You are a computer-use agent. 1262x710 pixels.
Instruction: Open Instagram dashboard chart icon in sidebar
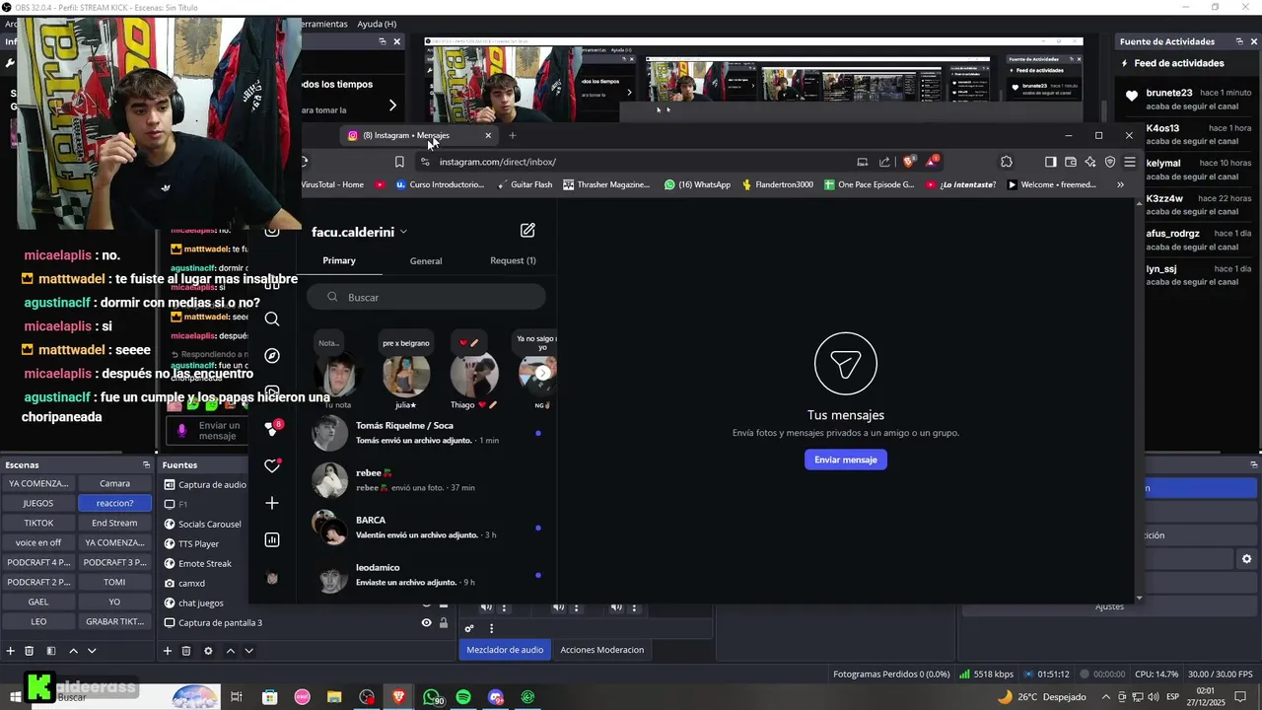click(x=272, y=539)
